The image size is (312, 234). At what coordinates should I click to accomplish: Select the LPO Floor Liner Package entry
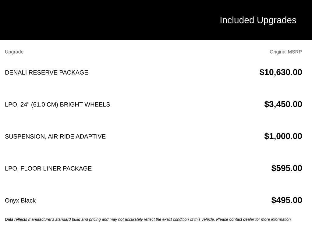point(48,168)
